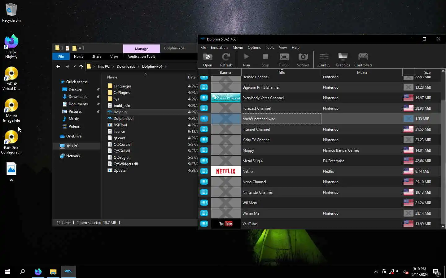Click the scroll down arrow of game list

pyautogui.click(x=443, y=226)
